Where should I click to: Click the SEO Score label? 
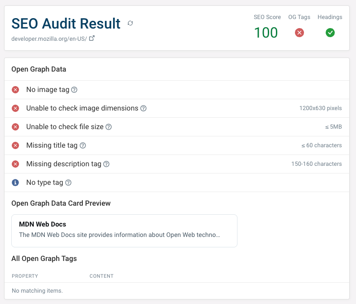[x=267, y=17]
